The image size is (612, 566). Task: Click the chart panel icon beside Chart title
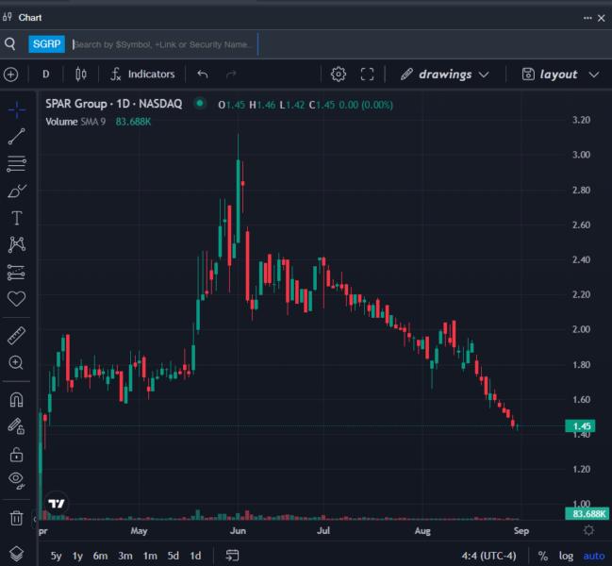7,17
